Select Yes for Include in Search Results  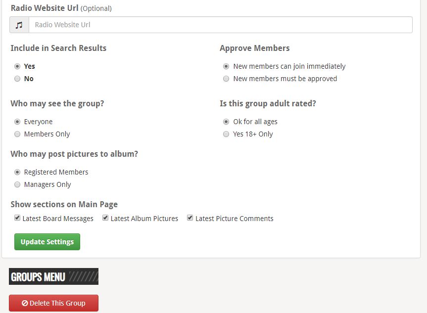click(x=17, y=66)
